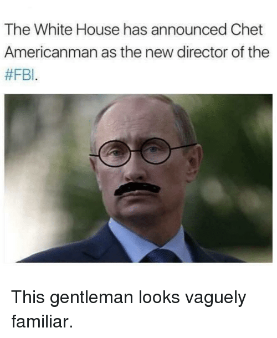The image size is (277, 338).
Task: Click the drawn-on black mustache
Action: pos(137,188)
